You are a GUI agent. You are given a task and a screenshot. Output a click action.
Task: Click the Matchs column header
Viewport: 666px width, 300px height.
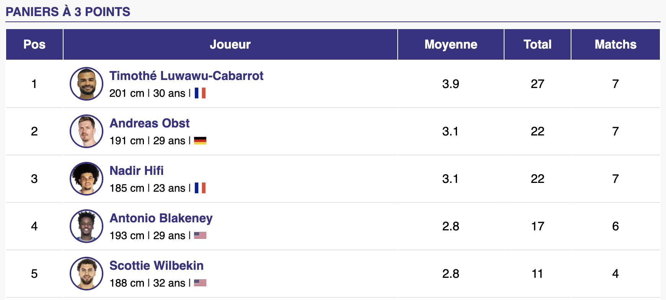615,44
